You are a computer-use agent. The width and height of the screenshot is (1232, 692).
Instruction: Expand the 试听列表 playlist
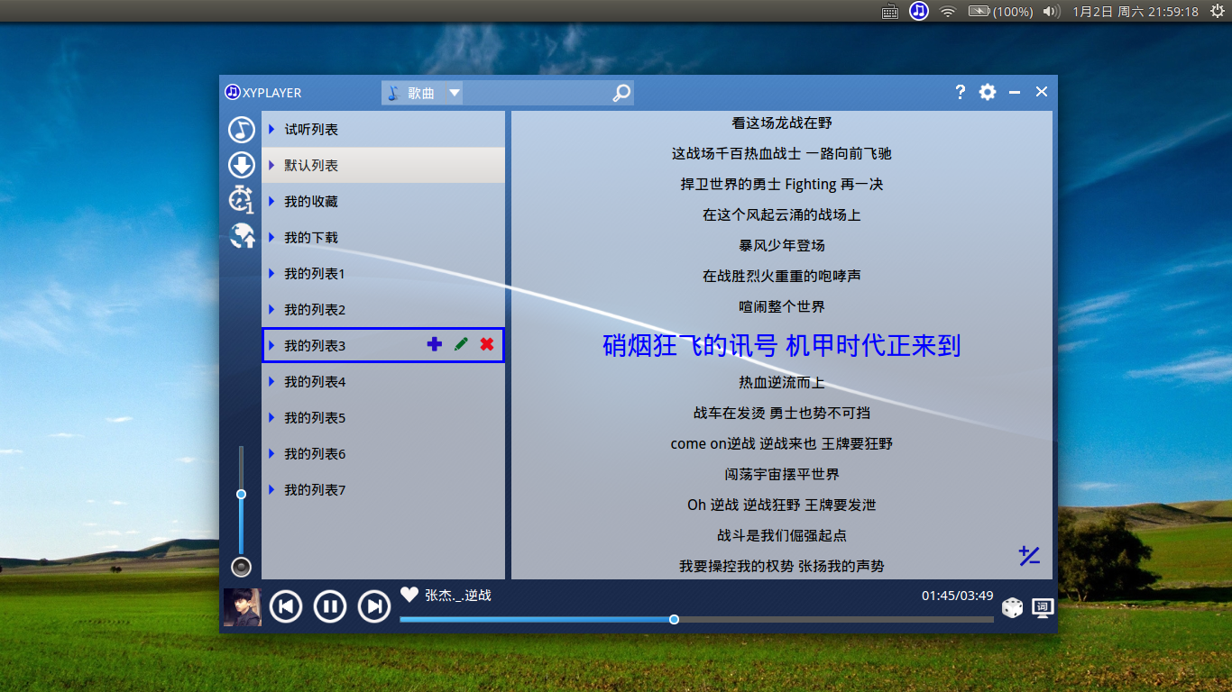pyautogui.click(x=271, y=129)
